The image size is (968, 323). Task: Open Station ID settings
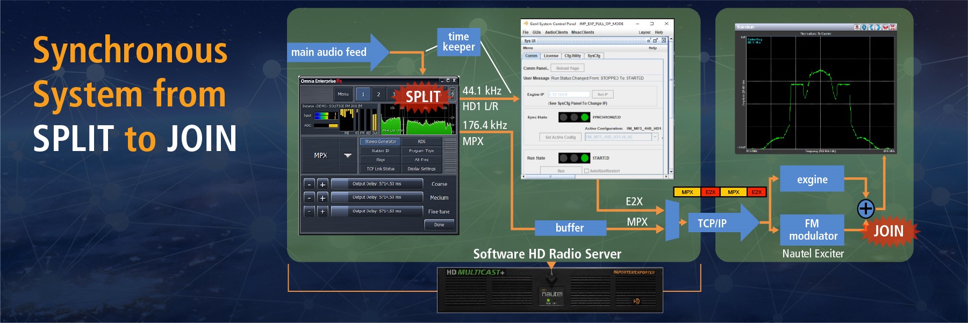[x=381, y=150]
